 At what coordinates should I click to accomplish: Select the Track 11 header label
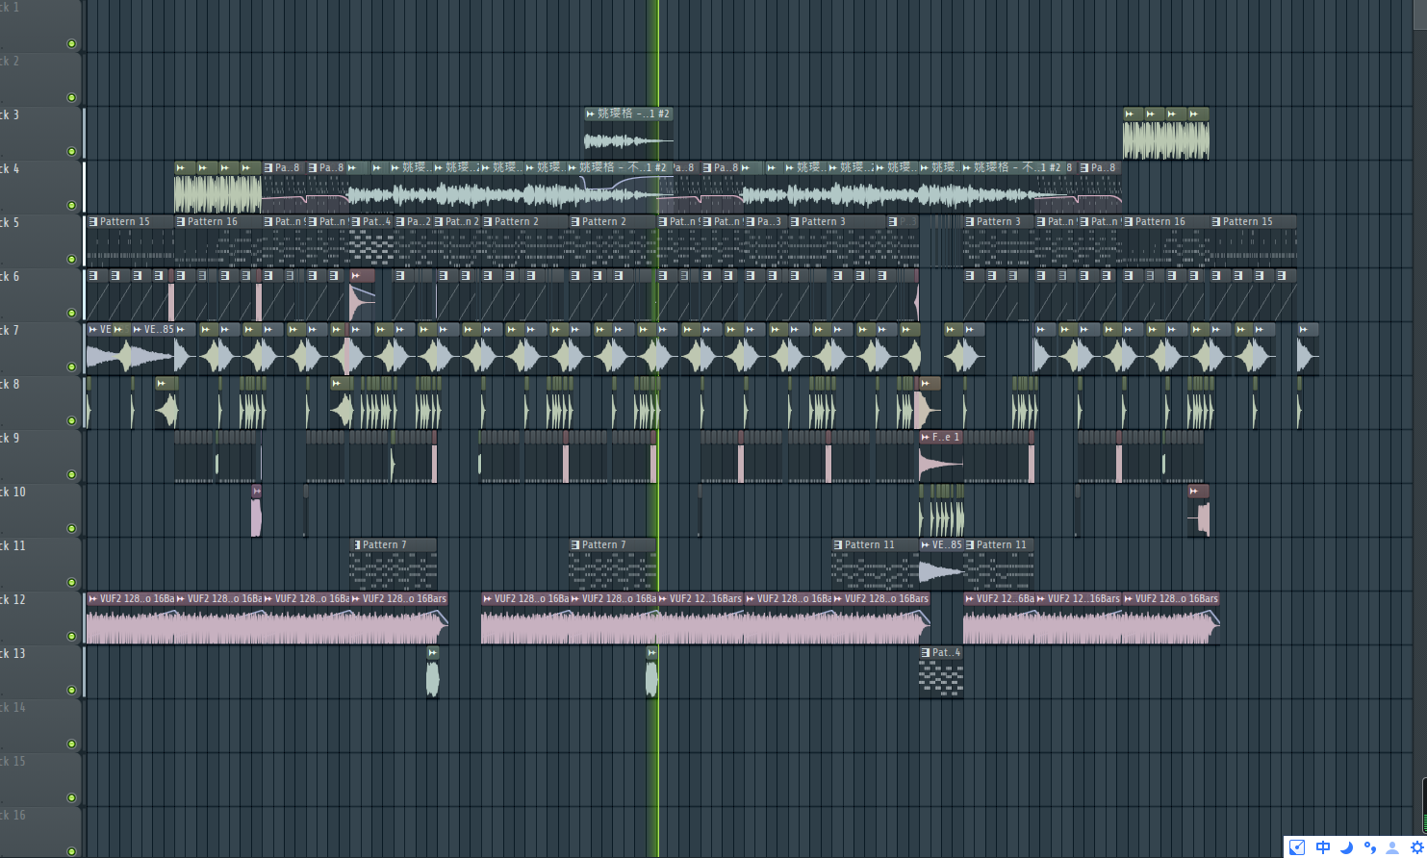coord(13,545)
